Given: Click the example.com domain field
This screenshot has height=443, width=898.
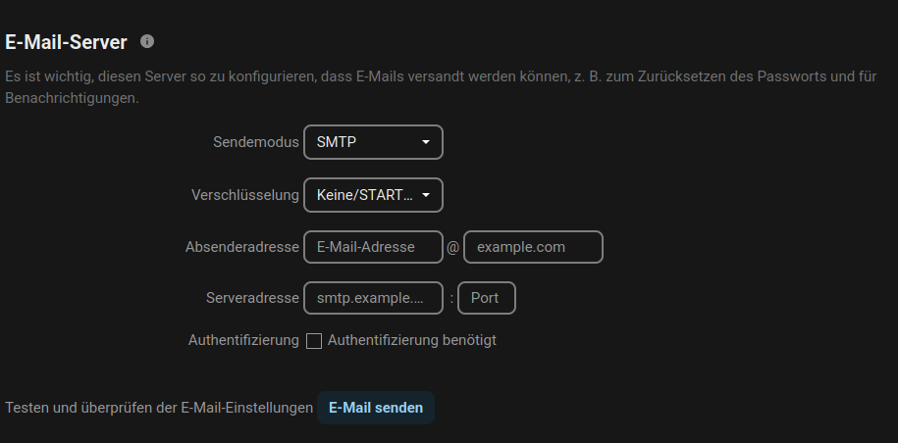Looking at the screenshot, I should click(533, 247).
